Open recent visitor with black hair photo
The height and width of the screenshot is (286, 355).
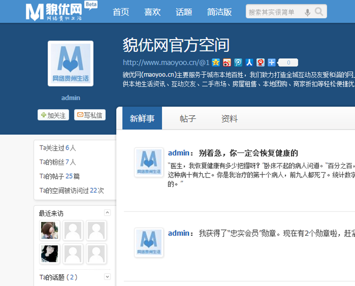[49, 254]
